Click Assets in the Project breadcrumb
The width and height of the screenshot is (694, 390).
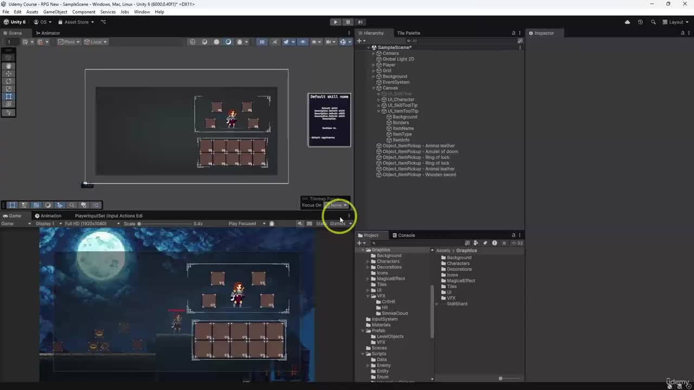(443, 250)
